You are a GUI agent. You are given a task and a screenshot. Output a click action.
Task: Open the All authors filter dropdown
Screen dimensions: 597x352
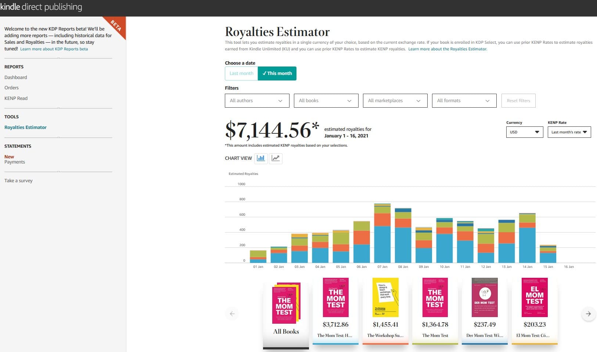257,100
